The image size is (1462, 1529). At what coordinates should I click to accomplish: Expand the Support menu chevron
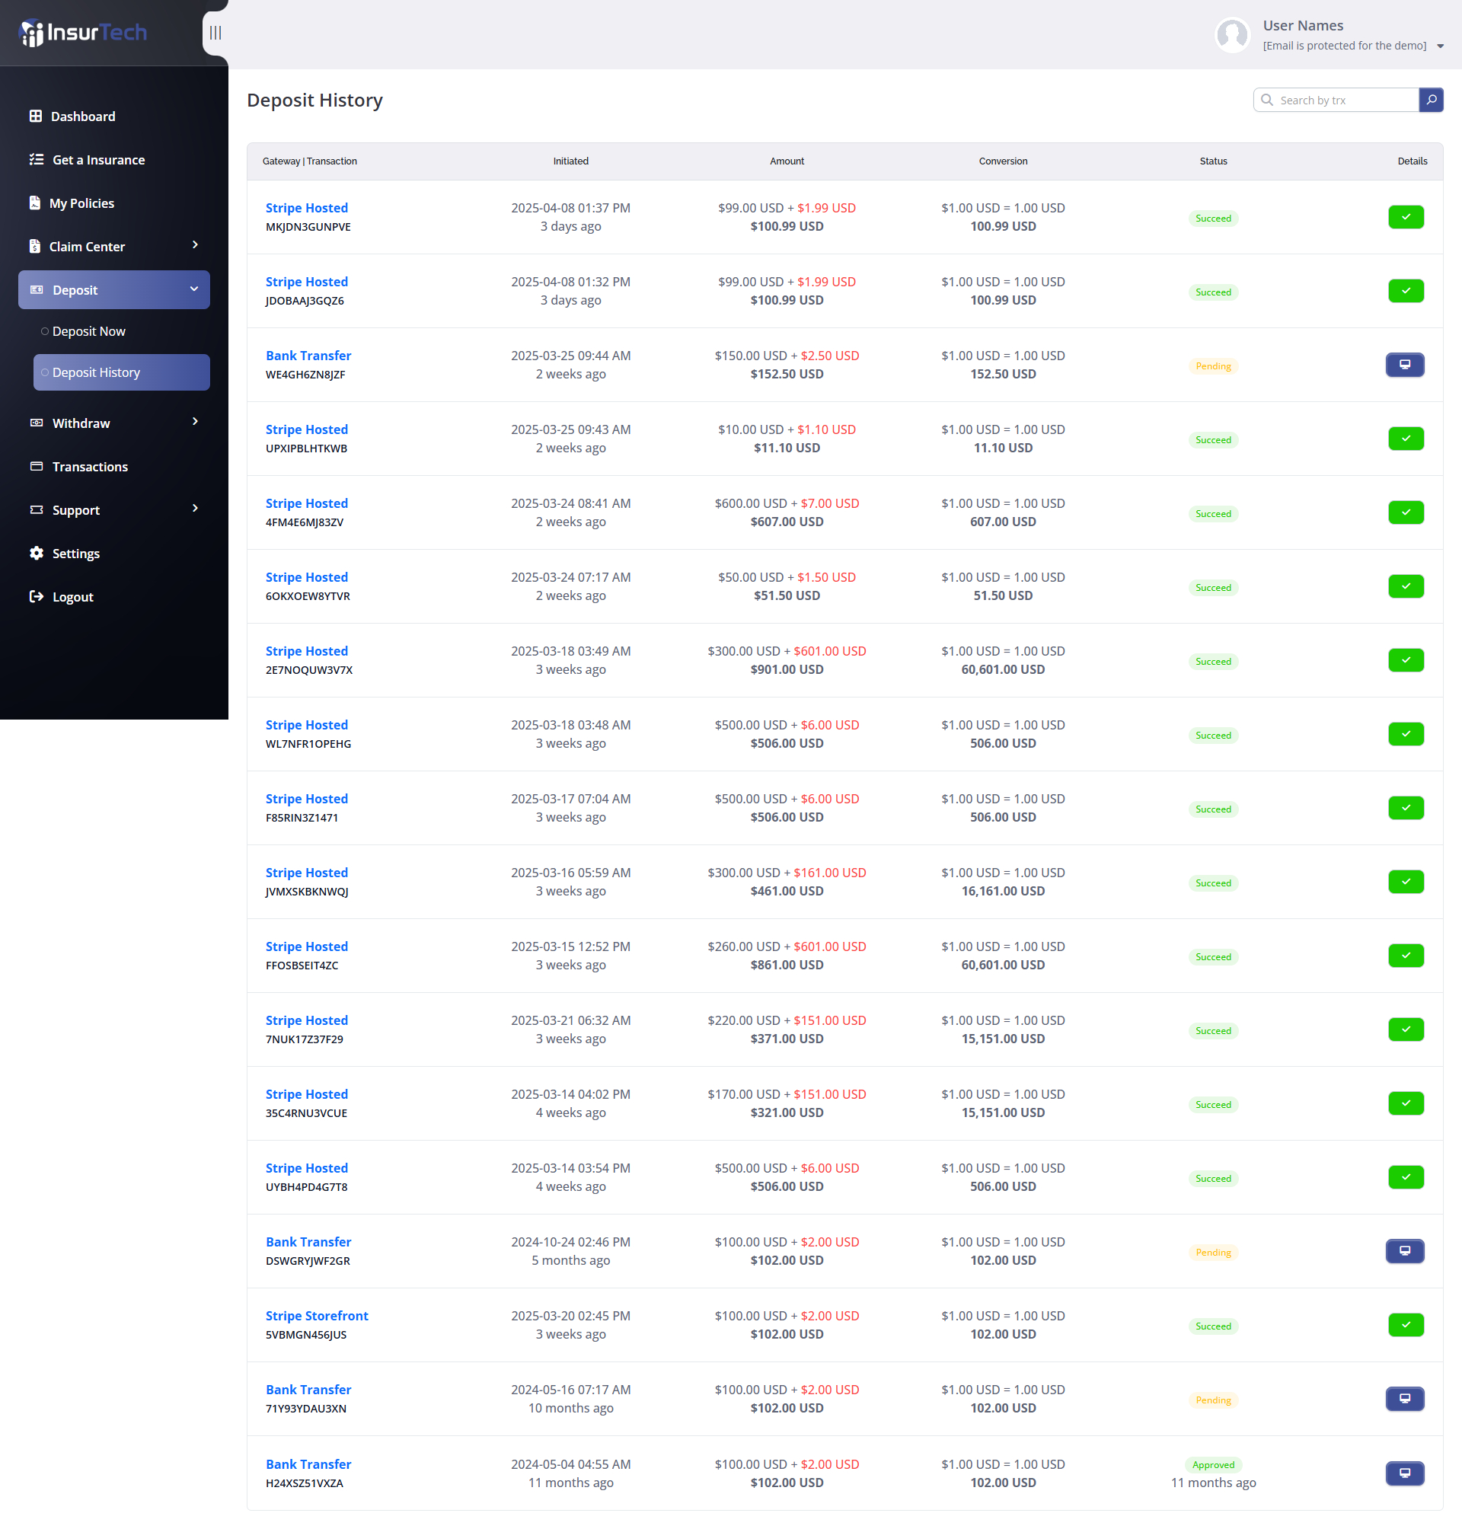pyautogui.click(x=195, y=509)
